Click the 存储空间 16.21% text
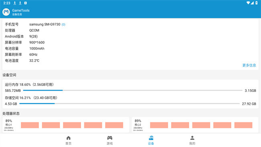This screenshot has height=147, width=261. (18, 98)
